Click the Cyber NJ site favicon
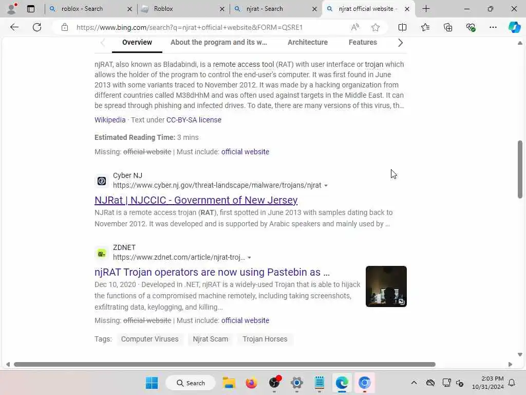The height and width of the screenshot is (395, 526). pos(102,181)
